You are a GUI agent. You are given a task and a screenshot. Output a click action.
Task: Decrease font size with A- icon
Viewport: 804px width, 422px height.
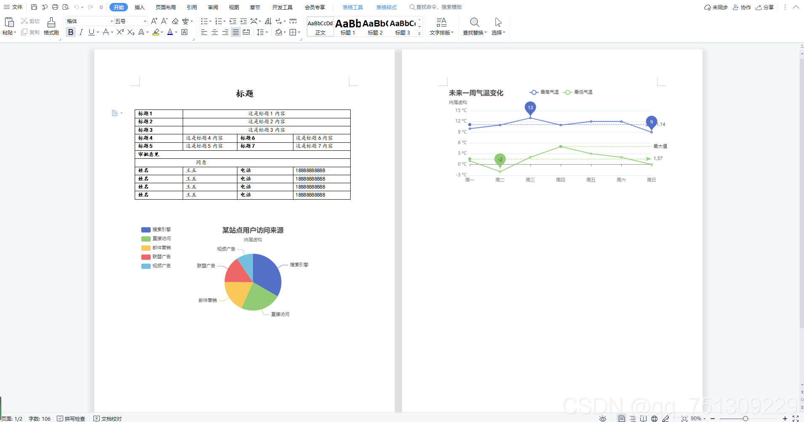coord(165,21)
